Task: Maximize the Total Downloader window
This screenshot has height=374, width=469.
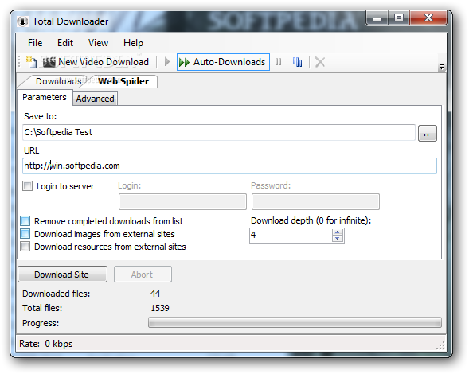Action: coord(399,18)
